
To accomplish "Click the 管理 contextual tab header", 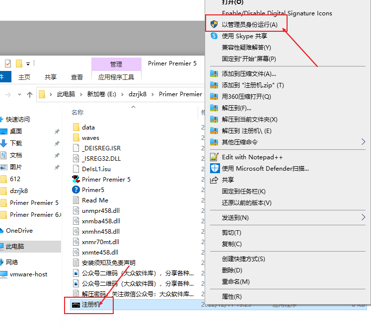I will pos(116,64).
